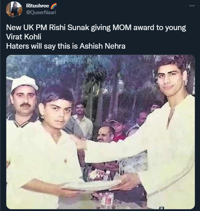Screen dimensions: 200x211
Task: Click the person in the red shirt in background
Action: coord(119,131)
